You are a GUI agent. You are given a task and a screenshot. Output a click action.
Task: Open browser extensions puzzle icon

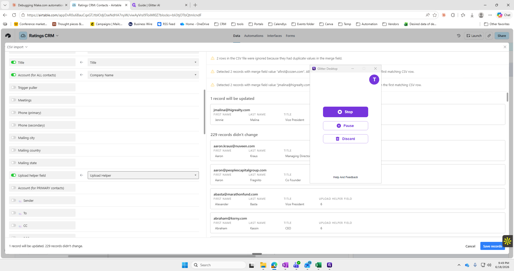pos(453,15)
